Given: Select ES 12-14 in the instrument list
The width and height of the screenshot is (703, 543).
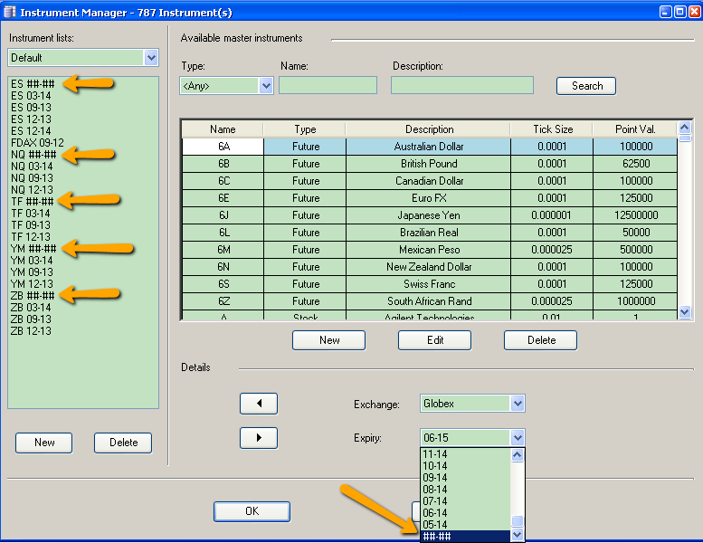Looking at the screenshot, I should pos(31,131).
